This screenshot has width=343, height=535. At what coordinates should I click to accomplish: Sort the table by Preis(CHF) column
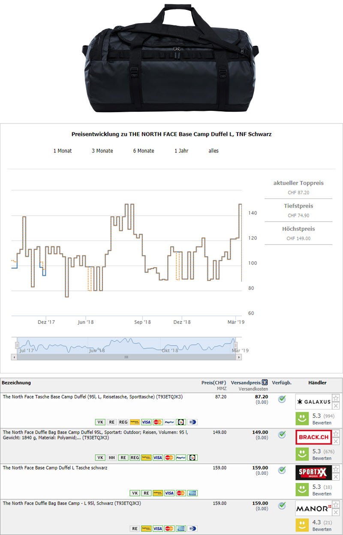click(x=214, y=382)
